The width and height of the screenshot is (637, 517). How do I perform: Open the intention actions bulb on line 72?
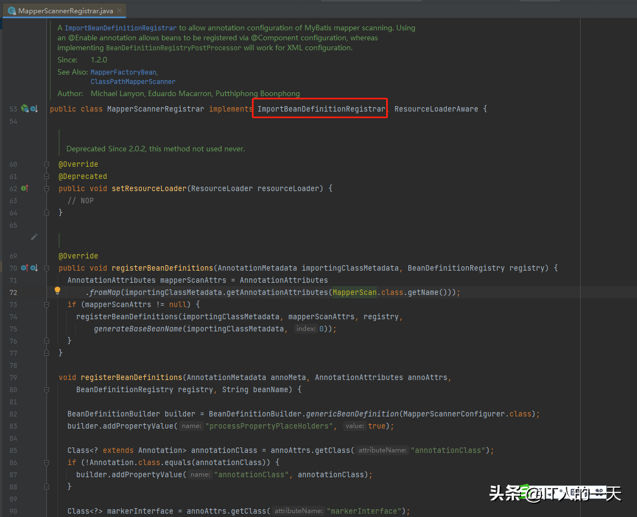pos(57,290)
